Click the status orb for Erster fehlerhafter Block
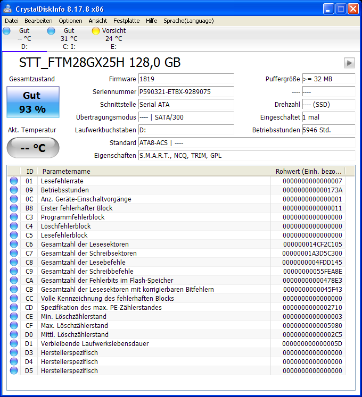 [14, 208]
